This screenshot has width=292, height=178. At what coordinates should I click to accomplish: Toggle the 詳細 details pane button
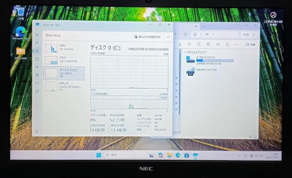point(250,45)
